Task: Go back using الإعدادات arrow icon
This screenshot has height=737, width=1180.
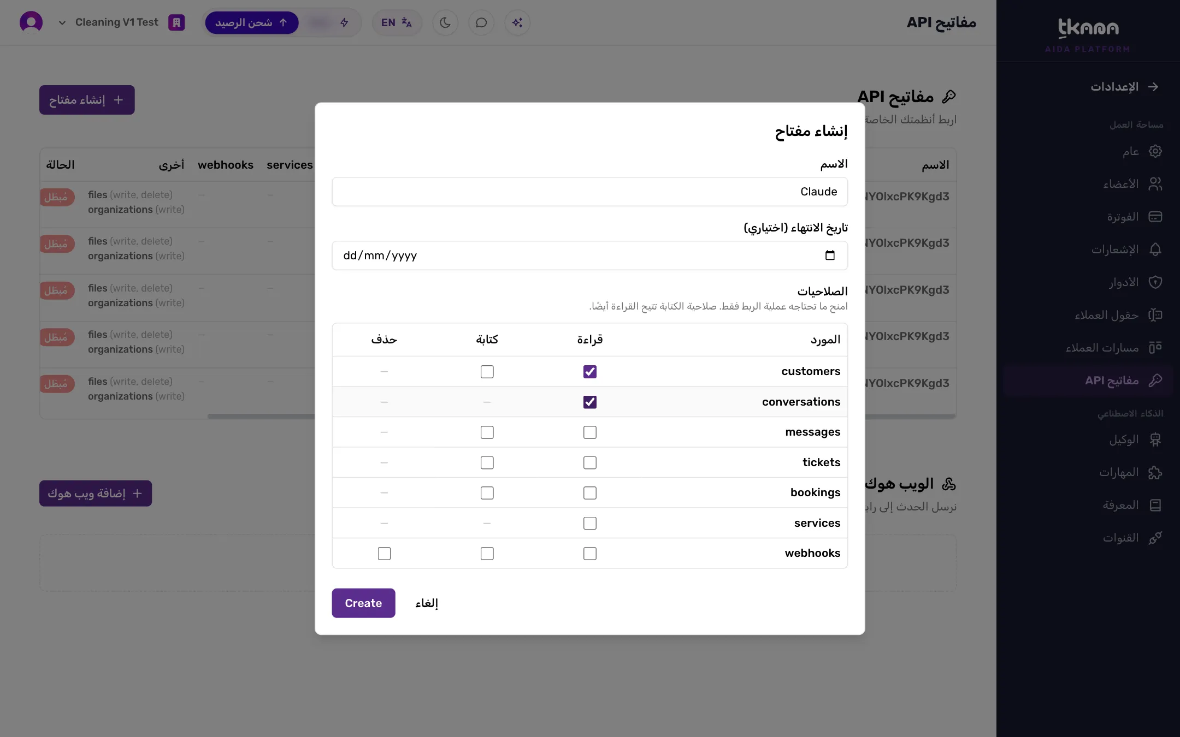Action: point(1153,87)
